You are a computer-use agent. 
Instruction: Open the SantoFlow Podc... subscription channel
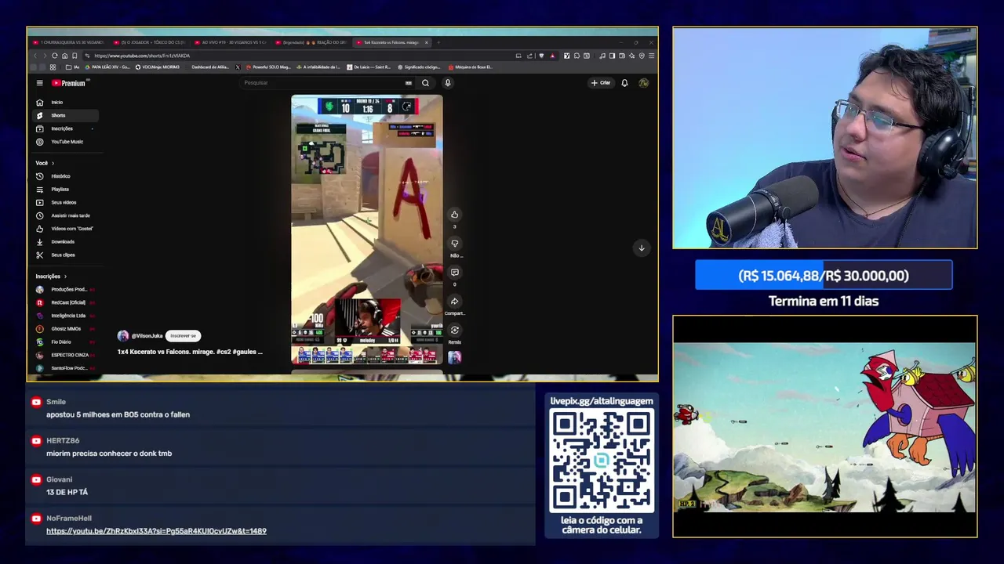click(66, 368)
